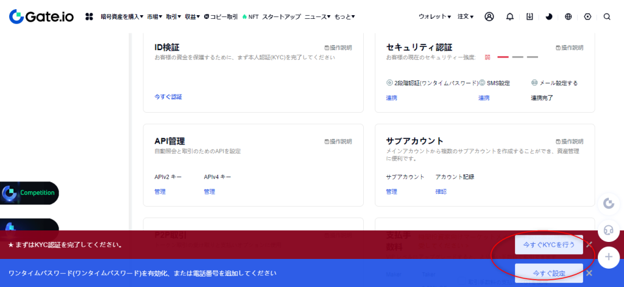Click the search magnifier icon

coord(606,16)
